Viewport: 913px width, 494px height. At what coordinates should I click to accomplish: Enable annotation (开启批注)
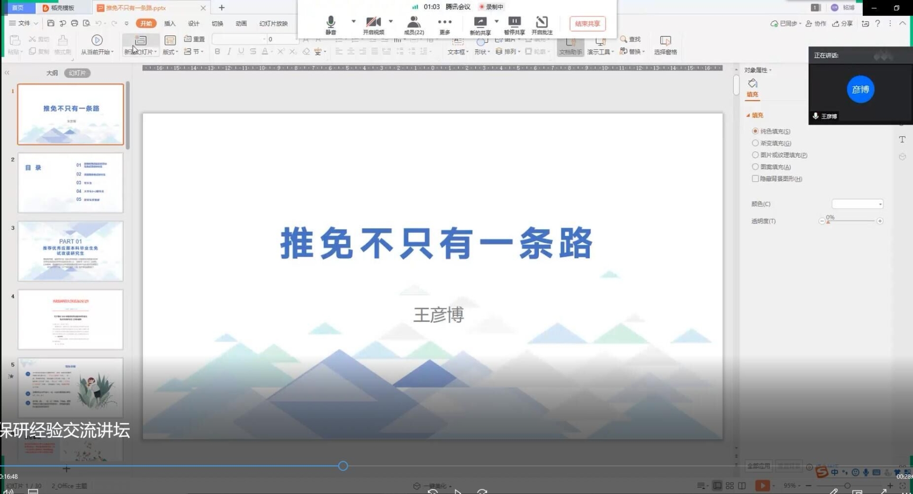click(x=541, y=25)
